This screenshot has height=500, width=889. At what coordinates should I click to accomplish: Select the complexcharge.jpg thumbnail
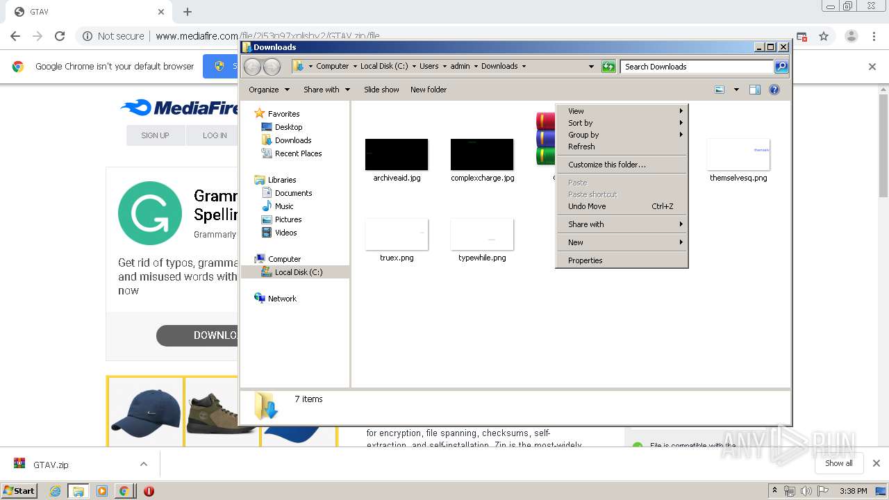click(482, 154)
